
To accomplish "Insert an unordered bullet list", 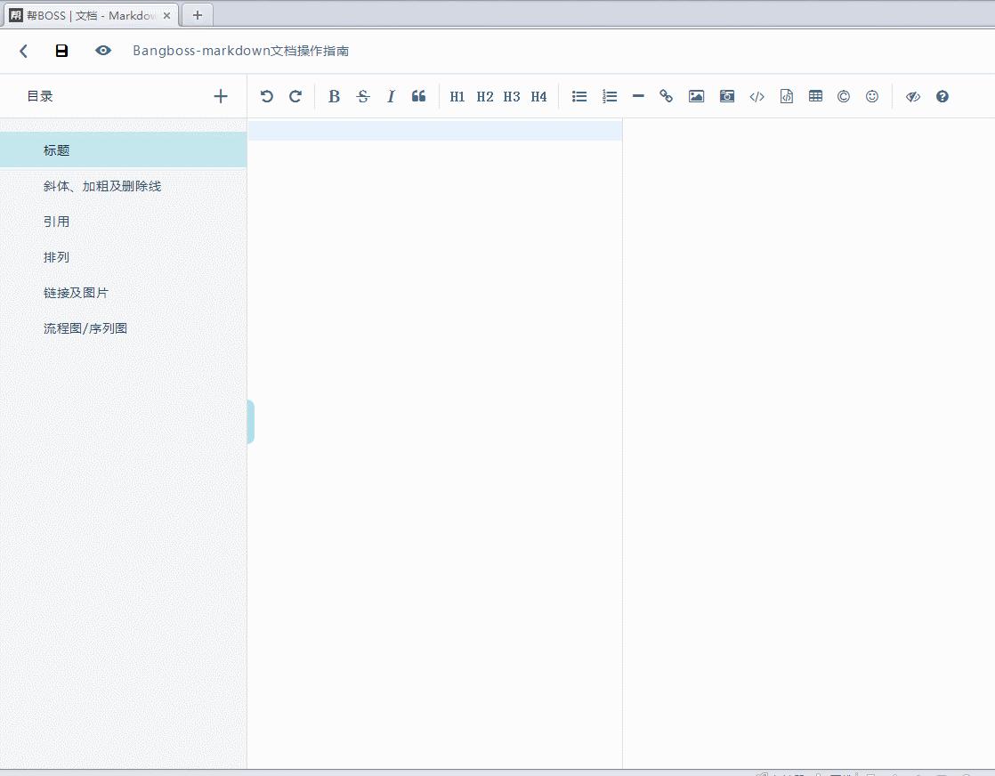I will click(x=579, y=96).
